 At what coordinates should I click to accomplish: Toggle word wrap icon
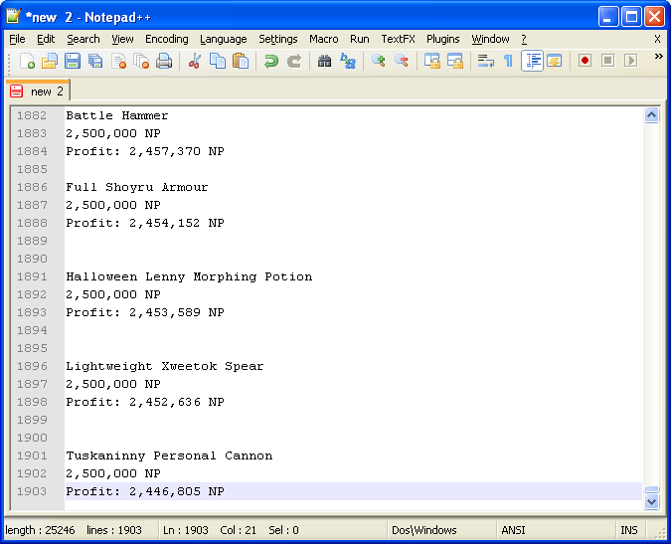pyautogui.click(x=486, y=61)
